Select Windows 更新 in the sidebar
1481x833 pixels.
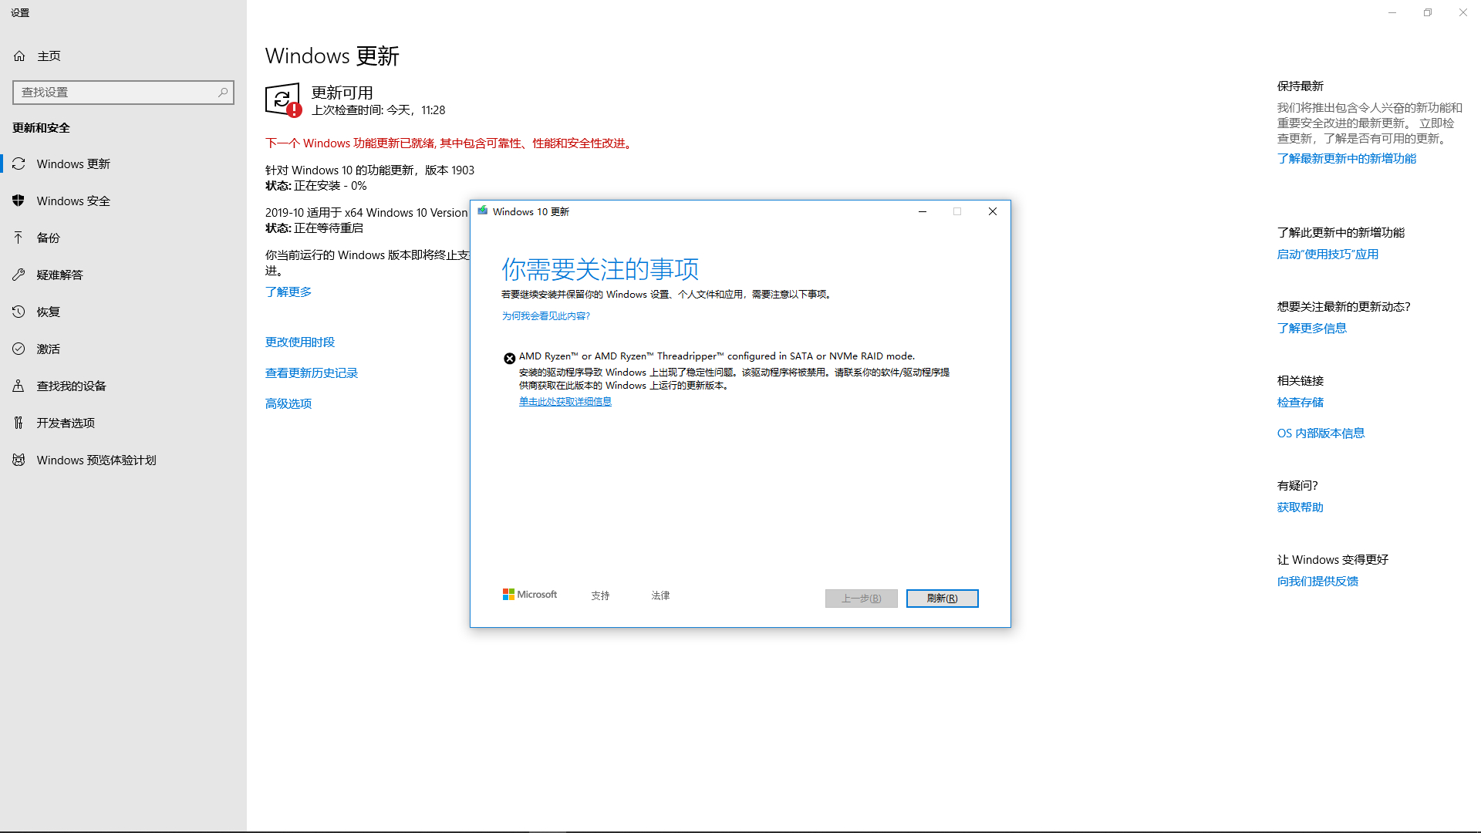click(123, 164)
